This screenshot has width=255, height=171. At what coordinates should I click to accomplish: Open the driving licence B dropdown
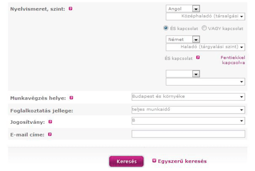[x=188, y=121]
